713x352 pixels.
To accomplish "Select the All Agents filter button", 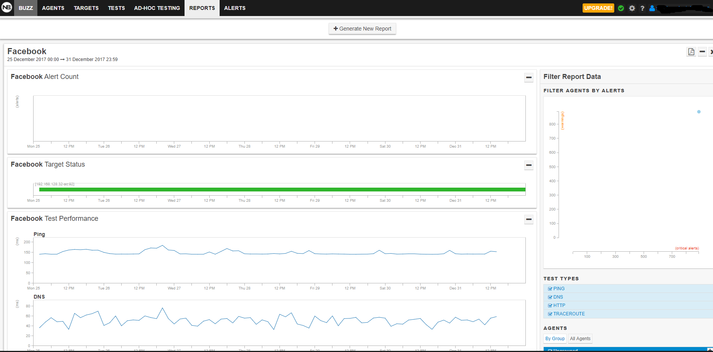I will 580,339.
